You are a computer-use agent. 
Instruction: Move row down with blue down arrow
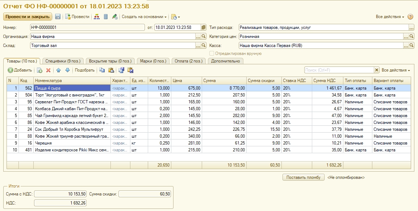click(67, 70)
